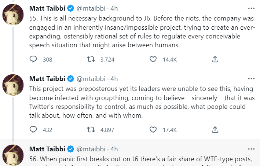Click @mtaibbi handle on the second tweet

pyautogui.click(x=91, y=78)
